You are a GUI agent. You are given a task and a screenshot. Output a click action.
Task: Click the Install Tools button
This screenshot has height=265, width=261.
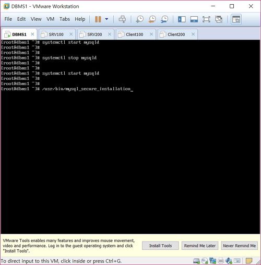pos(160,246)
